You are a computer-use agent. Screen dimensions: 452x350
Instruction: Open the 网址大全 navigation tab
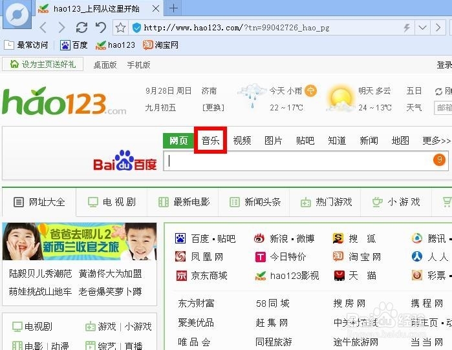[x=39, y=202]
